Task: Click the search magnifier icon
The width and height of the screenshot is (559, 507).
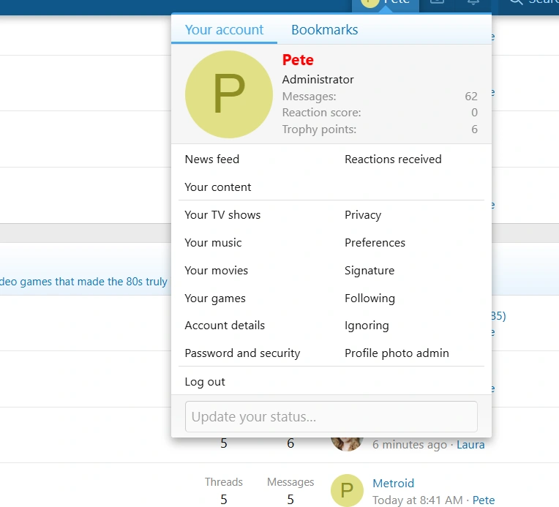Action: click(516, 2)
